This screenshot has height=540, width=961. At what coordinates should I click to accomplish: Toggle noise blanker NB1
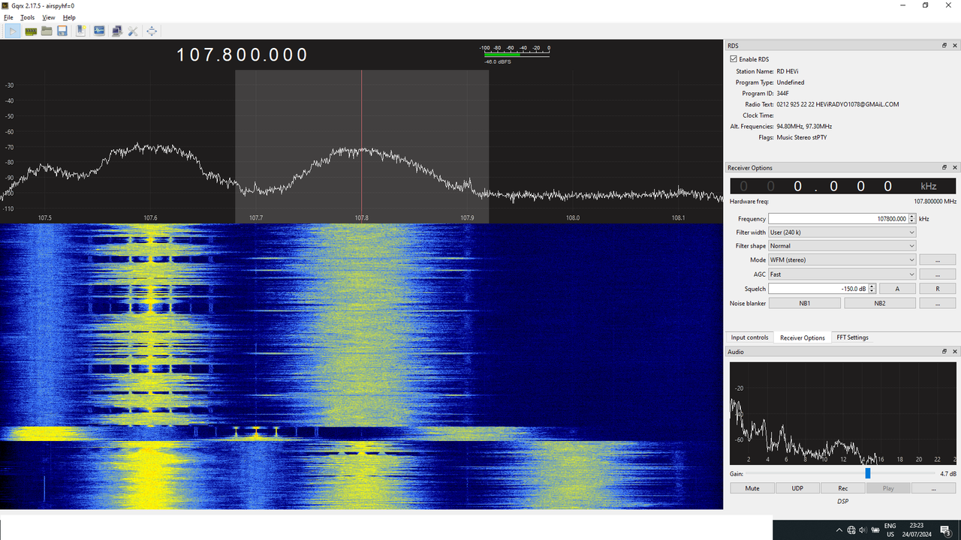click(x=805, y=303)
